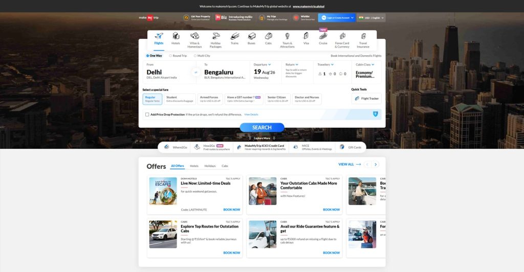The height and width of the screenshot is (272, 524).
Task: Open the Trains section icon
Action: [234, 36]
